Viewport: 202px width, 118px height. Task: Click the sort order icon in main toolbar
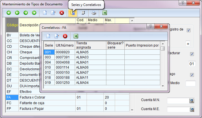83,13
